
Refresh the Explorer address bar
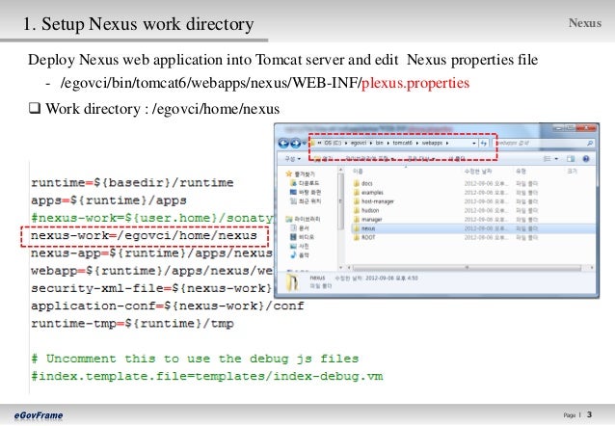tap(484, 144)
